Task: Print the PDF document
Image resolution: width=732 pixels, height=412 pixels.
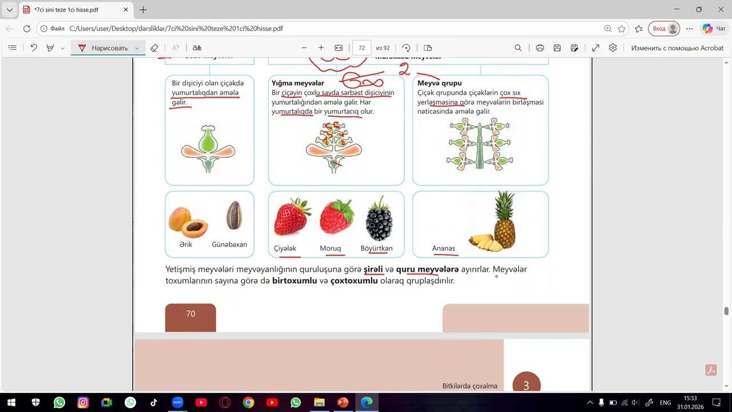Action: pos(540,48)
